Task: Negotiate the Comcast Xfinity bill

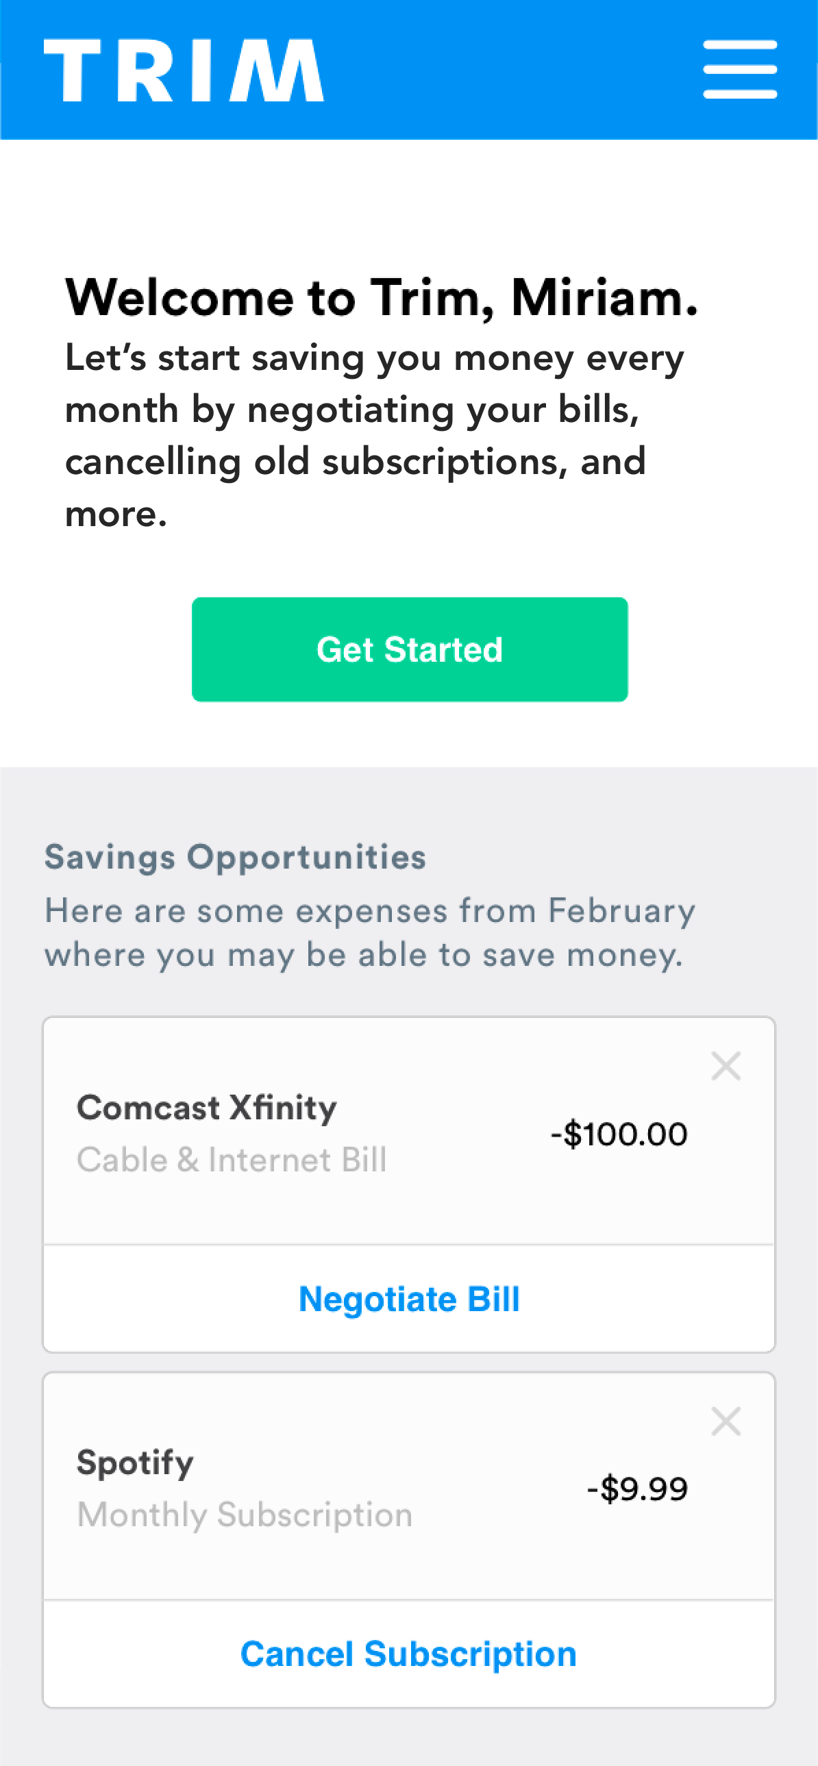Action: click(410, 1299)
